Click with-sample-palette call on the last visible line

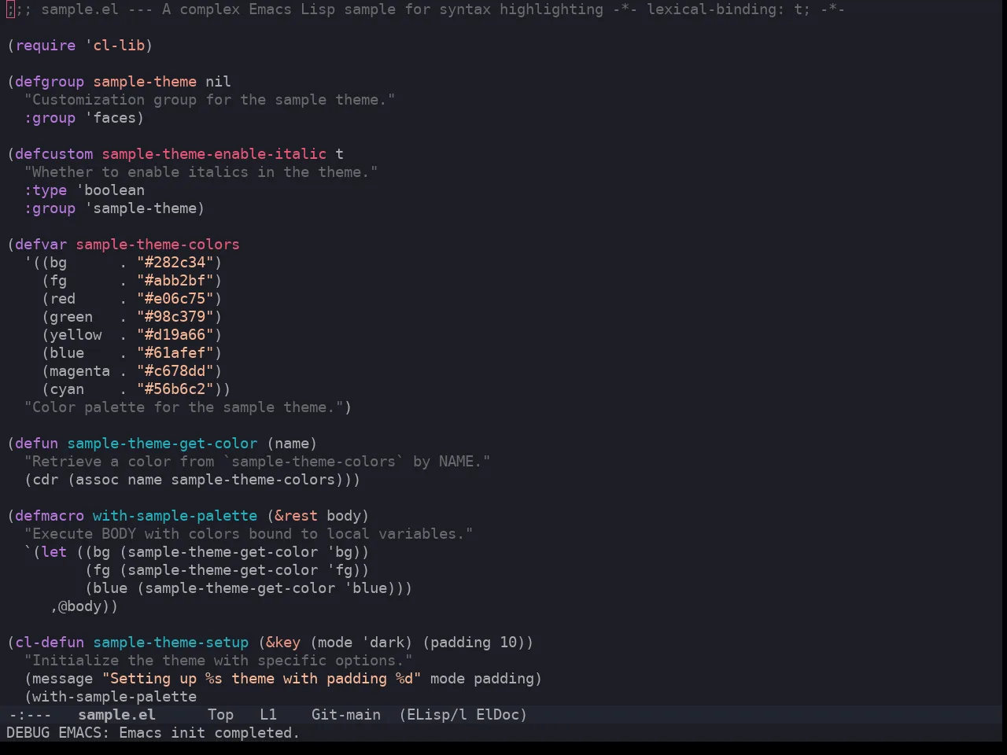(115, 697)
